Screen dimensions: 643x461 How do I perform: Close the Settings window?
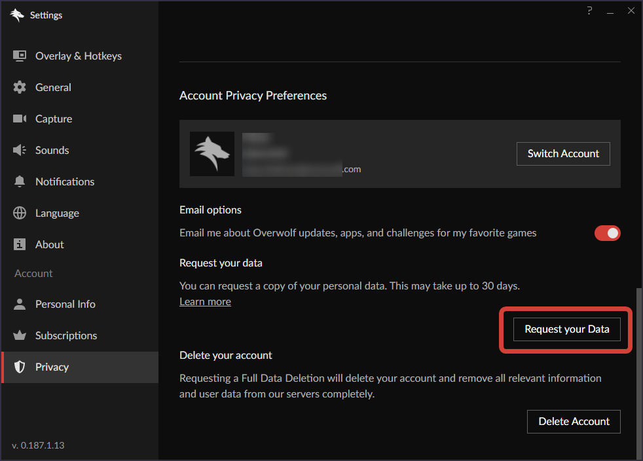click(631, 10)
